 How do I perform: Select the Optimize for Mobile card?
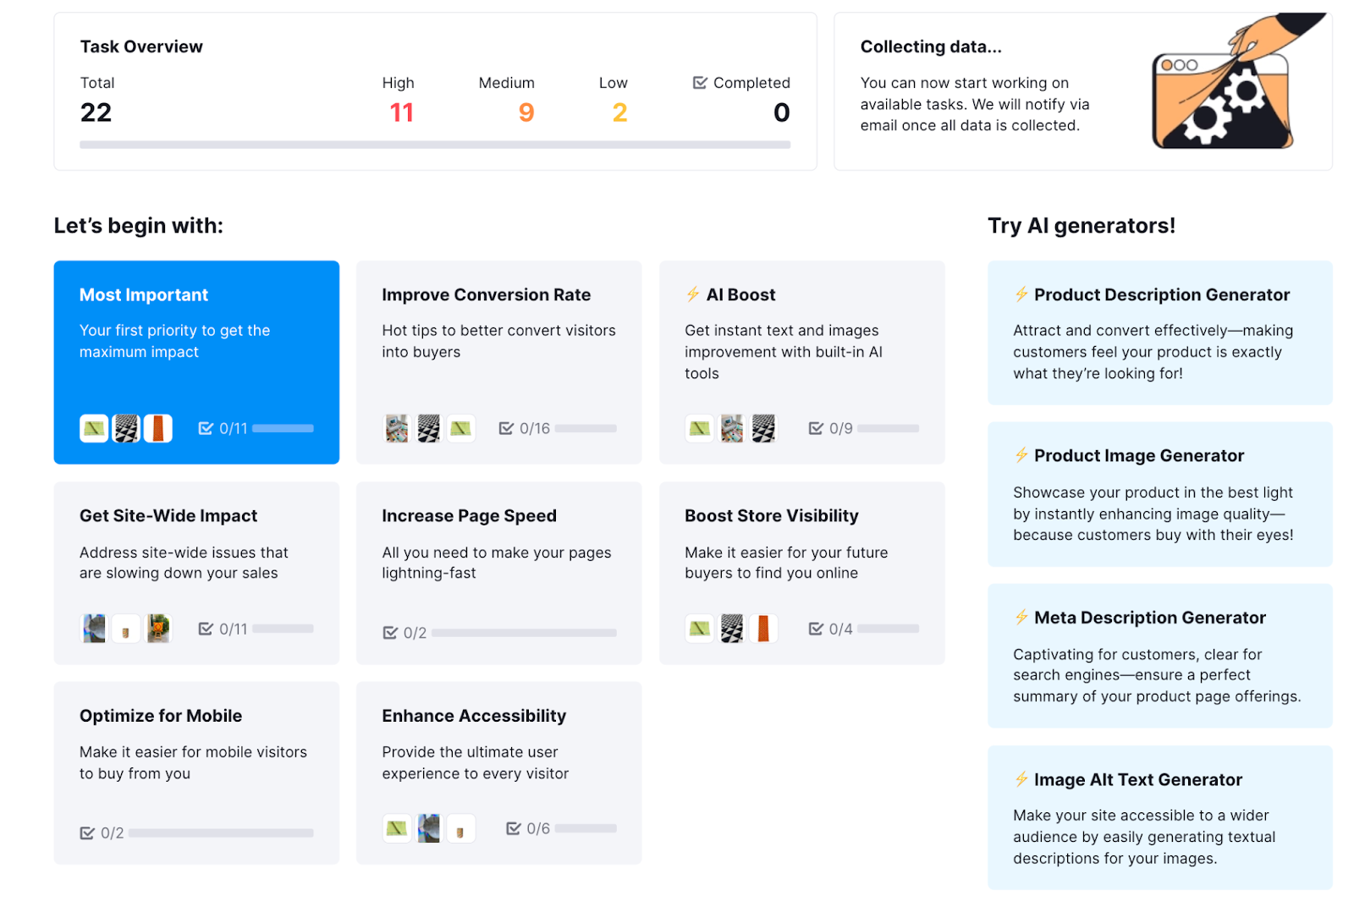pyautogui.click(x=196, y=772)
